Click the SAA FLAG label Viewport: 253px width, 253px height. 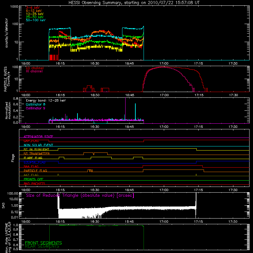31,166
